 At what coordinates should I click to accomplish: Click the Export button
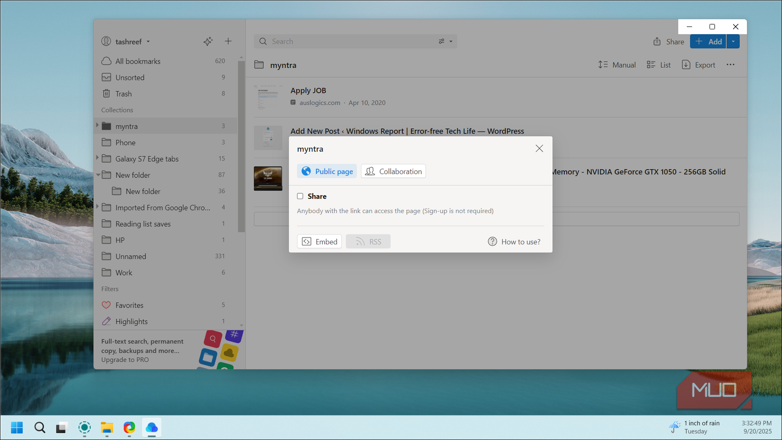pos(698,65)
